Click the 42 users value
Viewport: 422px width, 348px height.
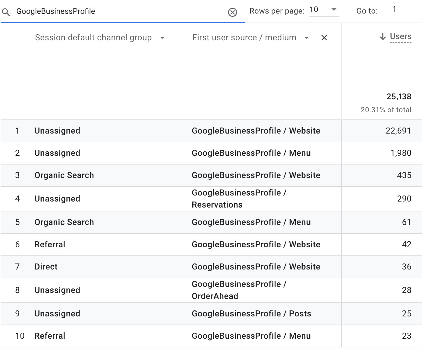click(407, 245)
